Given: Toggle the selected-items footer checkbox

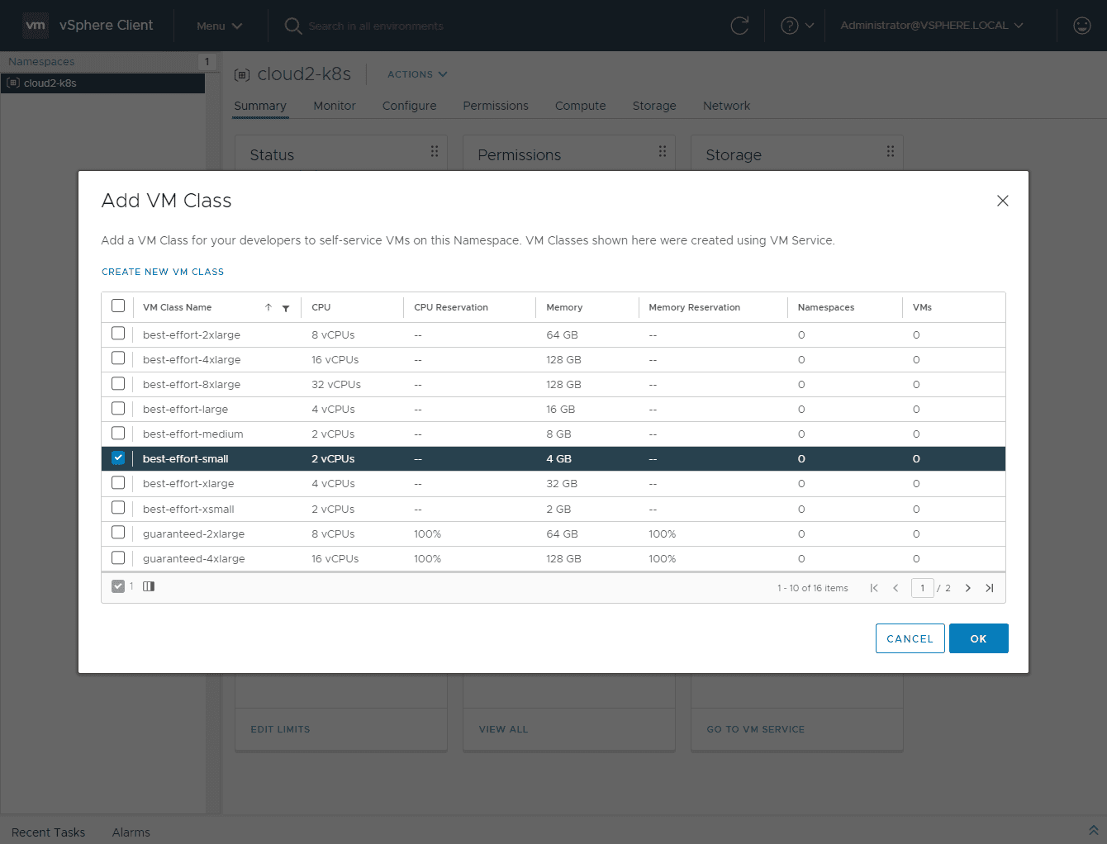Looking at the screenshot, I should [118, 586].
